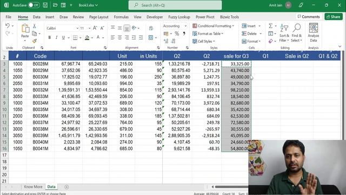346x195 pixels.
Task: Open the File menu
Action: [x=9, y=17]
